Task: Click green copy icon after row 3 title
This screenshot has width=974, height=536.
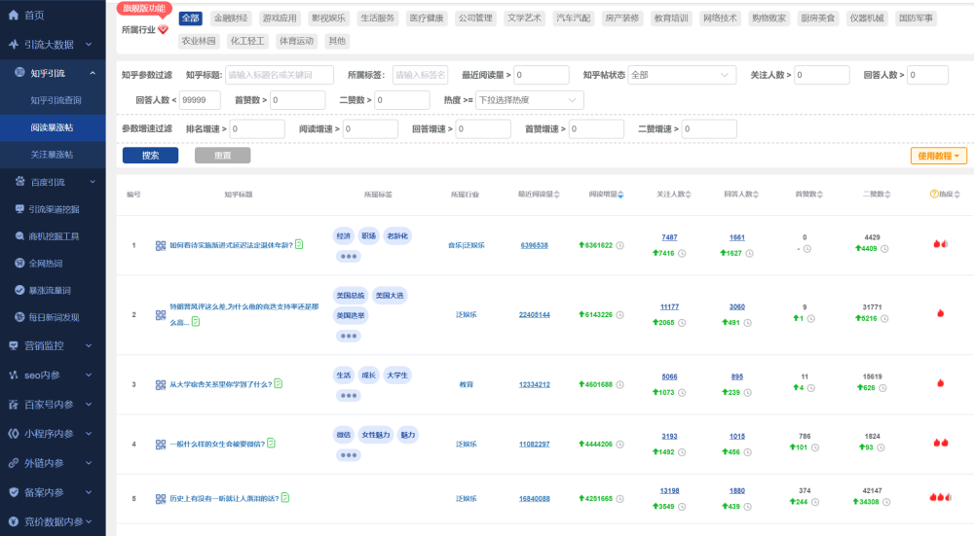Action: [279, 383]
